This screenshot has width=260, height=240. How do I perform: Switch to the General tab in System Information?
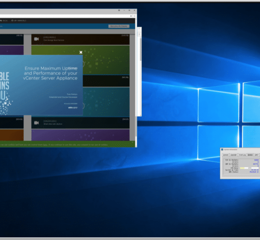coord(225,155)
